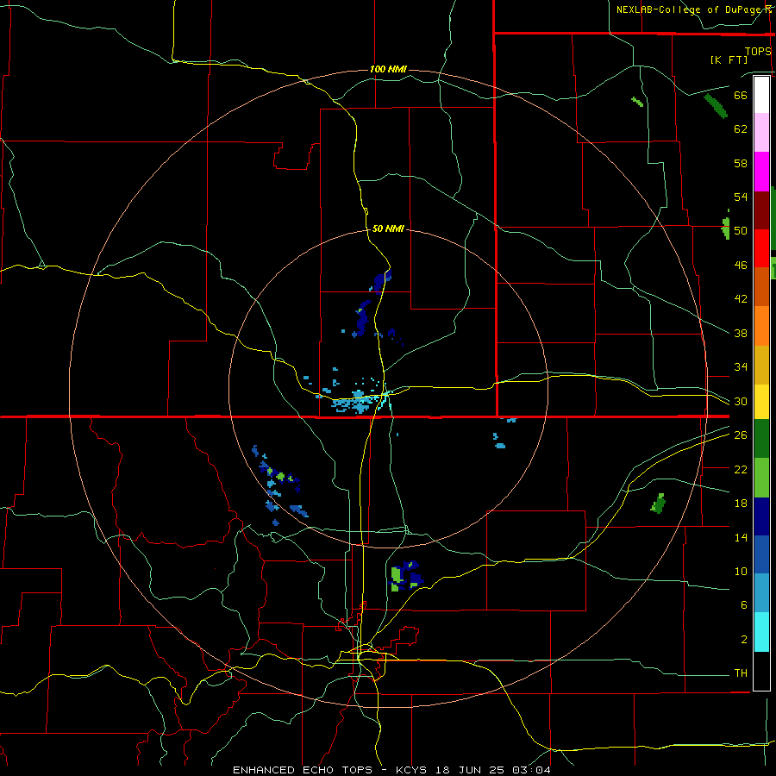Click the bright red legend swatch
The height and width of the screenshot is (776, 776).
761,248
